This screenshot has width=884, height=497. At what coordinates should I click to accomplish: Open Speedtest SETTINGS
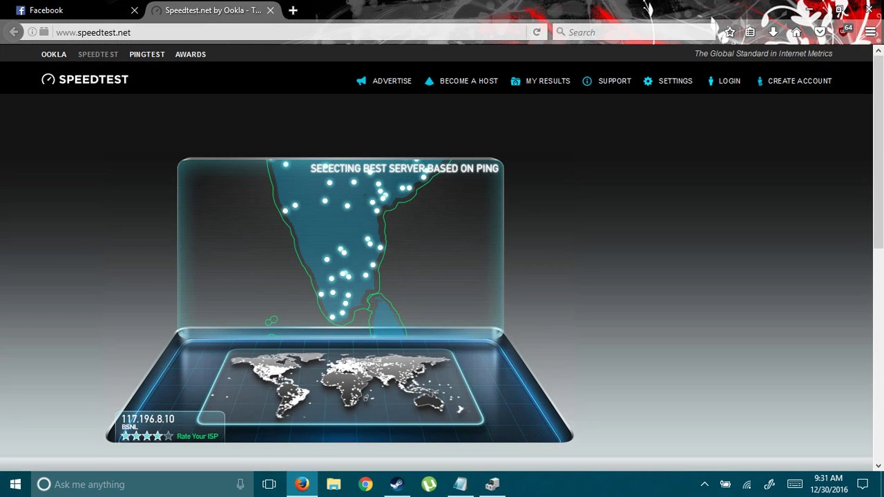click(675, 81)
